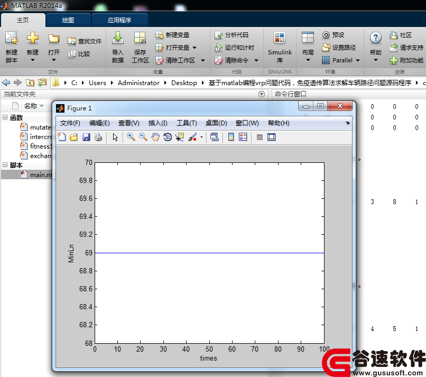Click 附加功能 add-ons
This screenshot has height=377, width=426.
tap(406, 60)
